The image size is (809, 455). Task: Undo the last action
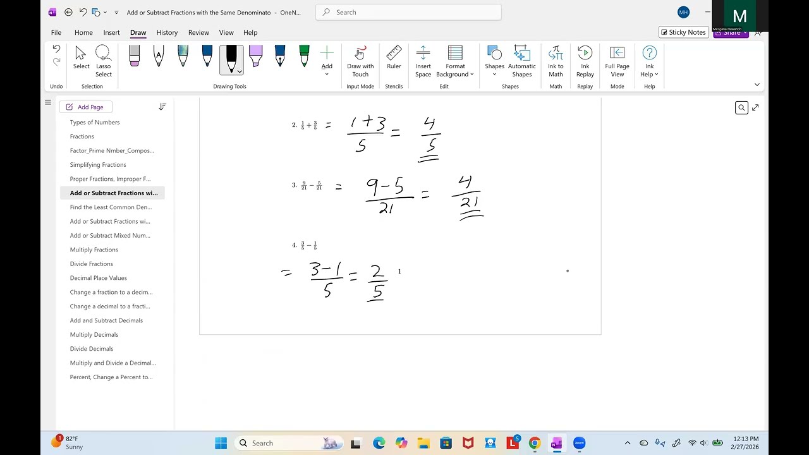pos(56,49)
